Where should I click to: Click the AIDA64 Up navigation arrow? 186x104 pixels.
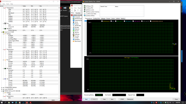[78, 10]
